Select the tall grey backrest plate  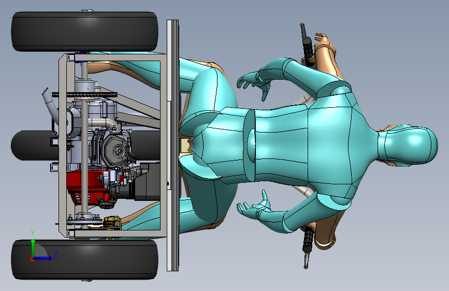tap(172, 146)
